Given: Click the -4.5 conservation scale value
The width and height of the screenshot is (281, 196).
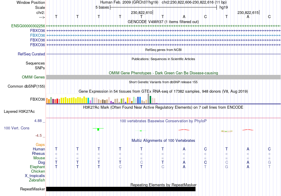Looking at the screenshot, I should click(x=38, y=136).
